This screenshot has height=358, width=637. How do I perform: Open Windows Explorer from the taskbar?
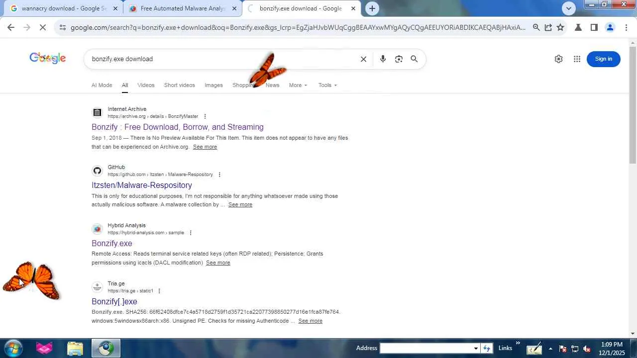(75, 348)
